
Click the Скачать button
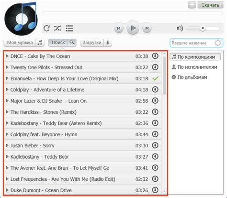[x=210, y=5]
